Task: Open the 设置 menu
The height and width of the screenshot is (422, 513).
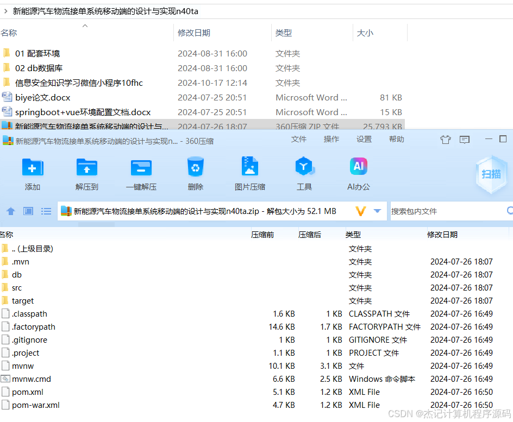Action: click(x=364, y=139)
